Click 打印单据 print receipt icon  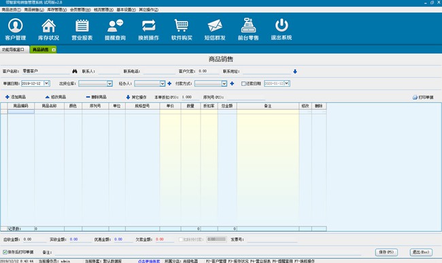pyautogui.click(x=423, y=97)
